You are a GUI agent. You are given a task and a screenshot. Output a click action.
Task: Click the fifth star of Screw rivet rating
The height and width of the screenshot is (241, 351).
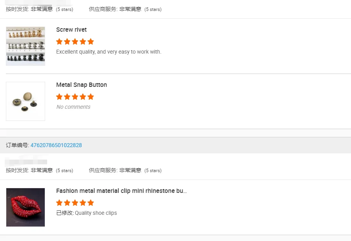(91, 41)
